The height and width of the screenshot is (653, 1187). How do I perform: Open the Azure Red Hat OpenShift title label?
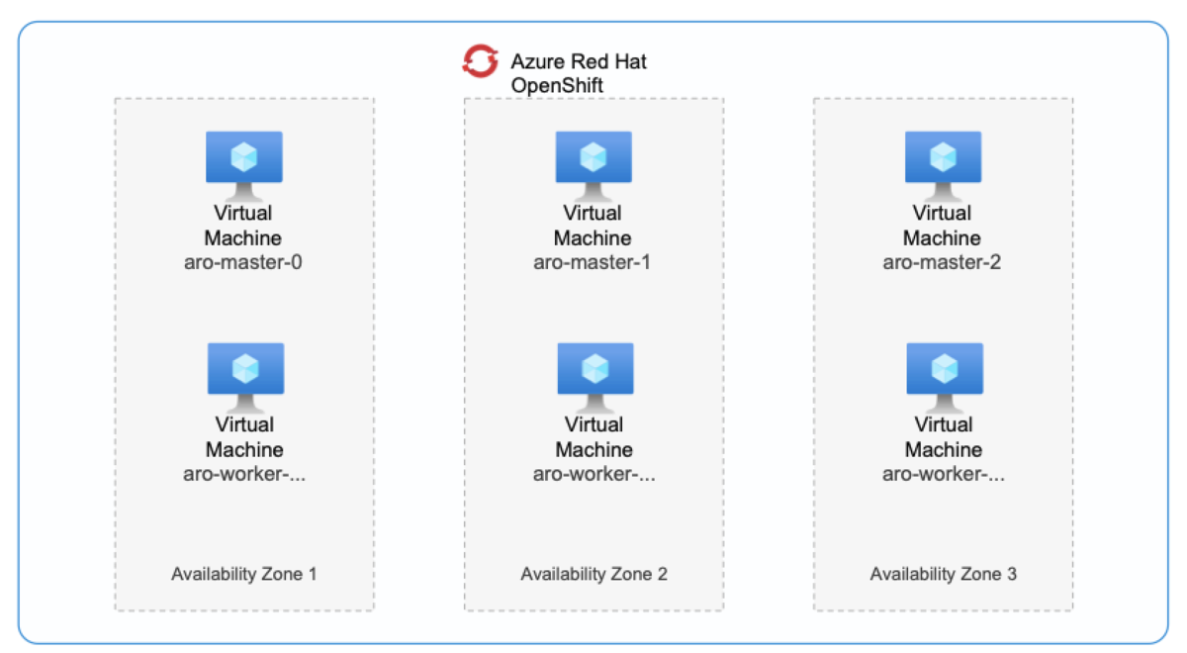coord(578,72)
